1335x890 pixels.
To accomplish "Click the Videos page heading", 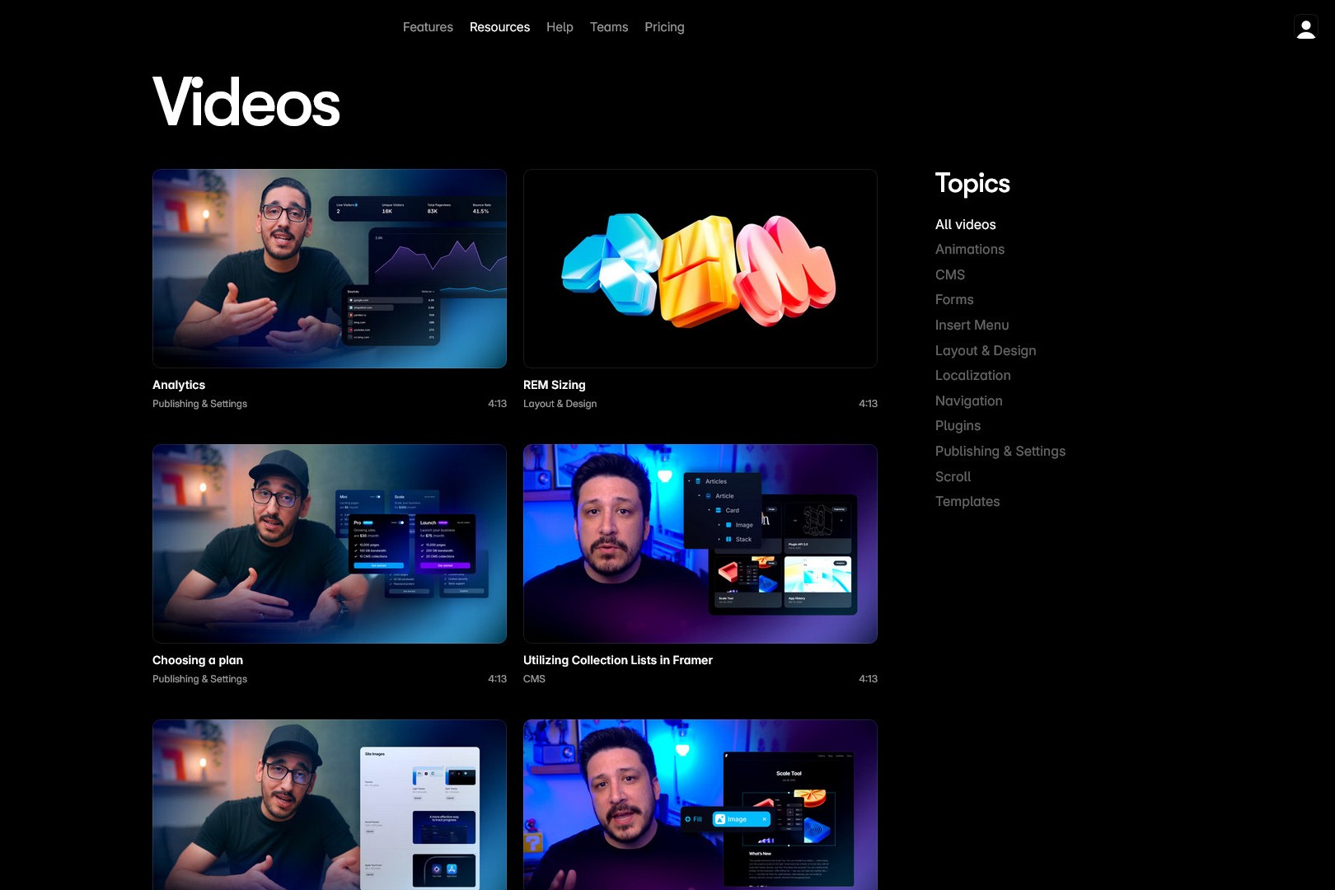I will [x=246, y=102].
